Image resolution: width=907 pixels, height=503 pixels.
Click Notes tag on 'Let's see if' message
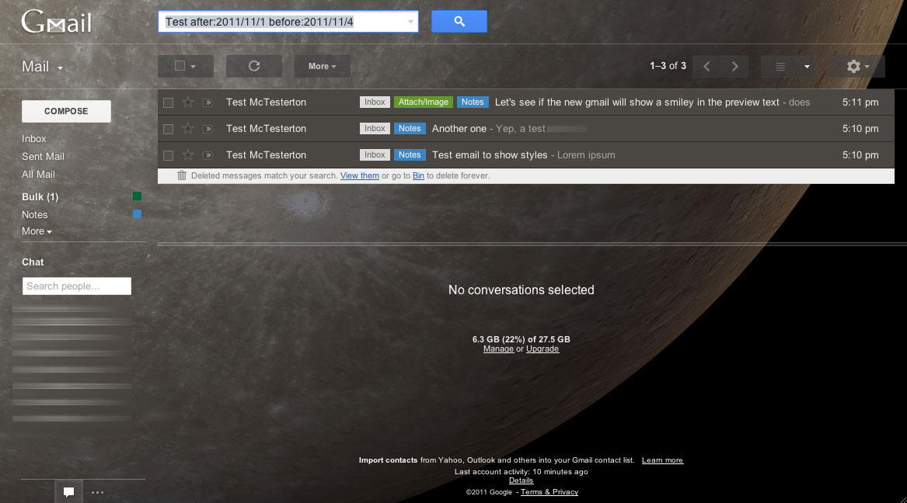473,102
